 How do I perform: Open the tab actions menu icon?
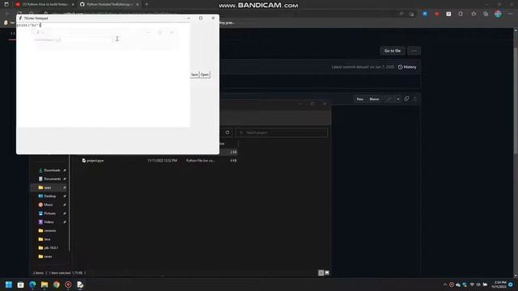pos(6,4)
